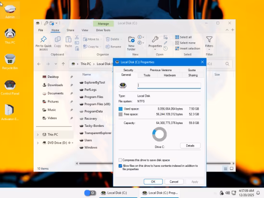The width and height of the screenshot is (264, 198).
Task: Click Invert selection in ribbon
Action: tap(188, 49)
